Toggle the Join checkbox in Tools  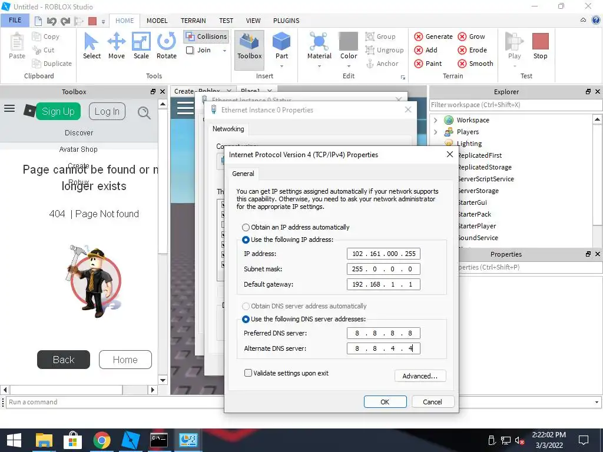coord(190,50)
